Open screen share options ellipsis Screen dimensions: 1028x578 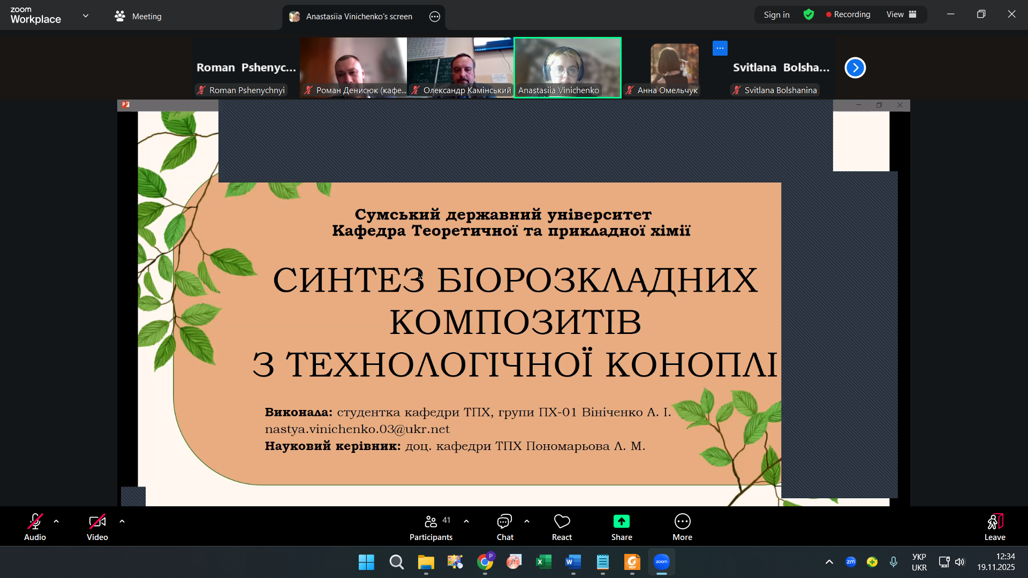coord(435,17)
